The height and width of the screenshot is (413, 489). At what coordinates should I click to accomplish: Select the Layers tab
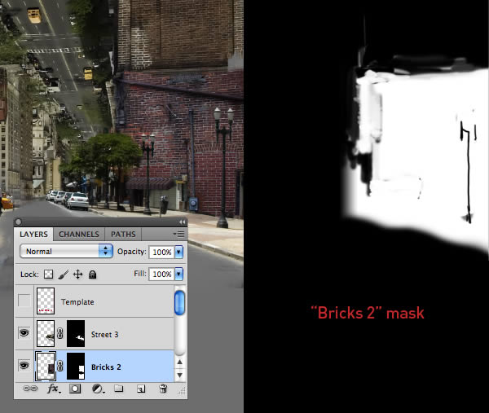point(33,235)
